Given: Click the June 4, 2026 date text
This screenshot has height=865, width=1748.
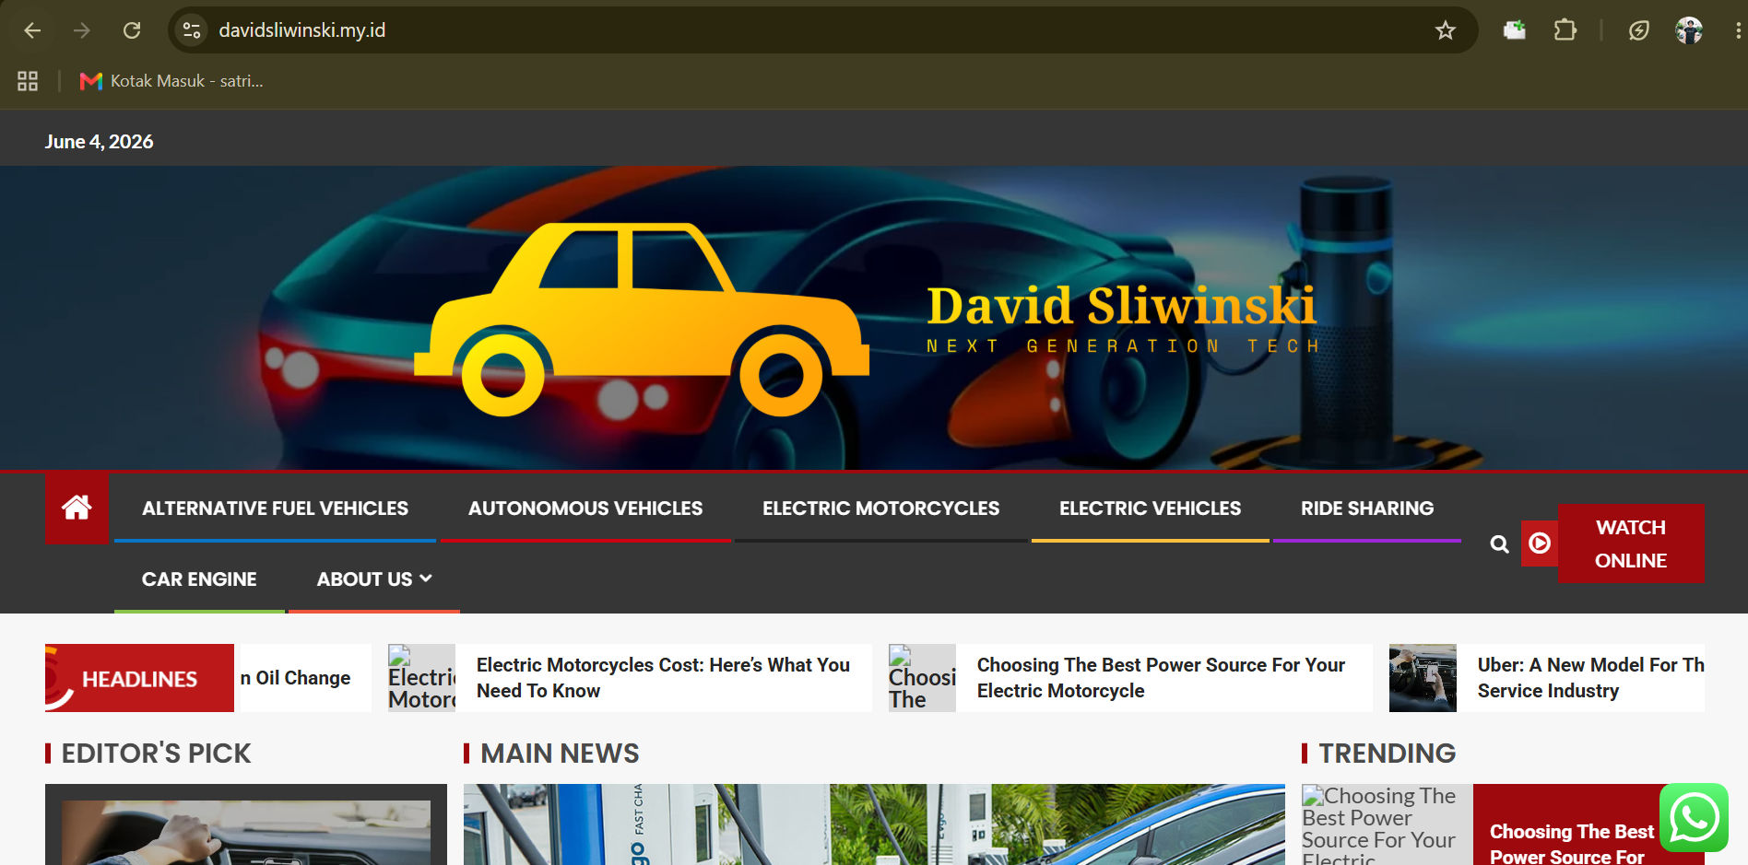Looking at the screenshot, I should pyautogui.click(x=99, y=142).
